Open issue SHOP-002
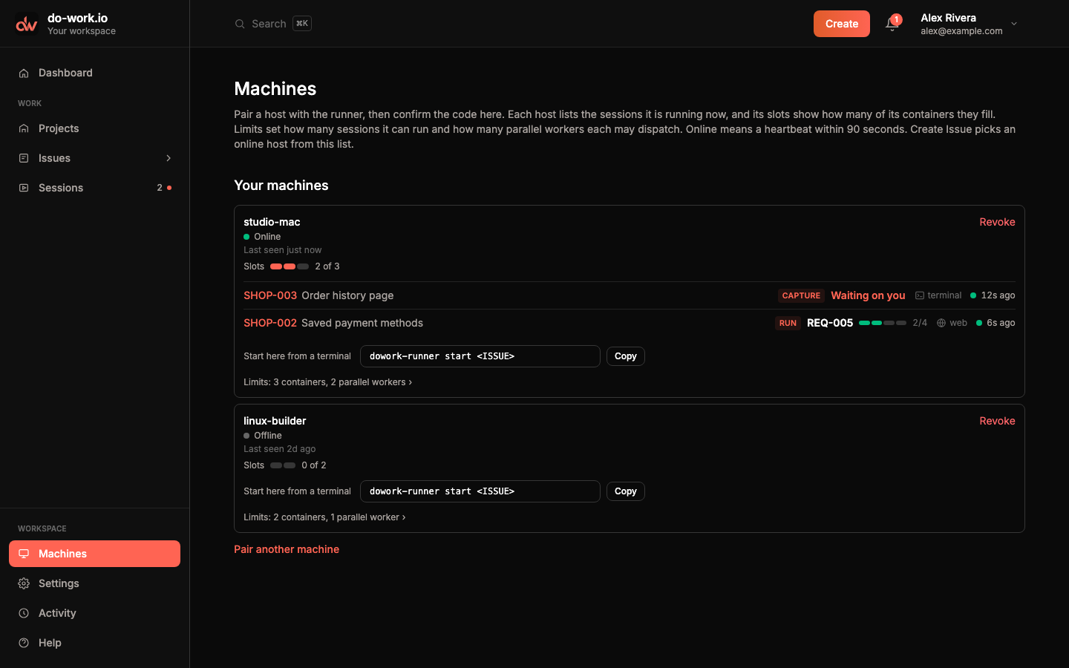Screen dimensions: 1069x668 270,323
